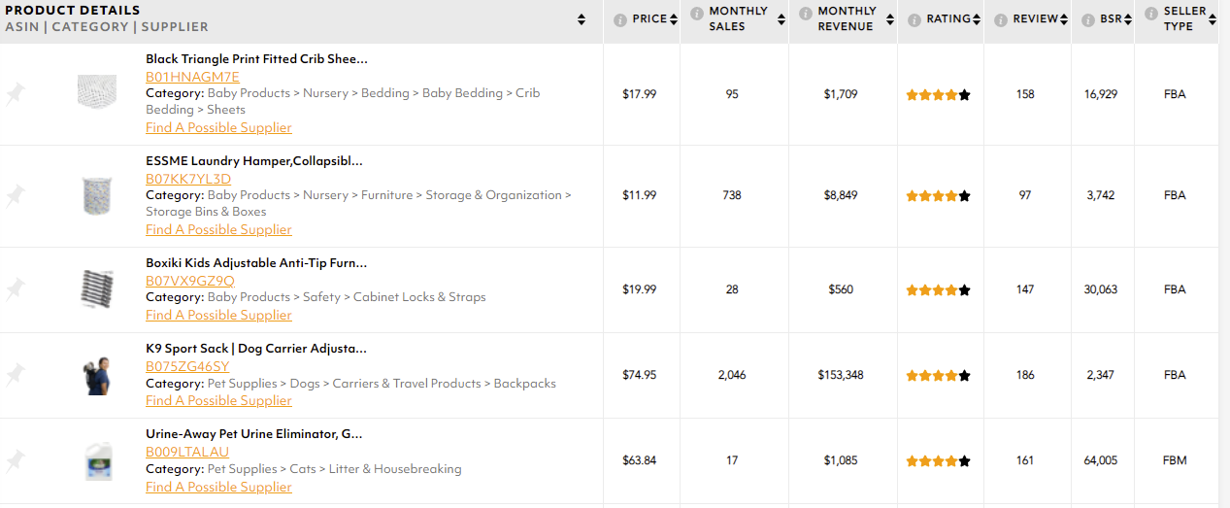Sort by Monthly Sales arrows
1230x508 pixels.
[x=781, y=19]
